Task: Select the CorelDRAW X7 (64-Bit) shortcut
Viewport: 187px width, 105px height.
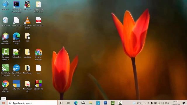Action: tap(5, 70)
